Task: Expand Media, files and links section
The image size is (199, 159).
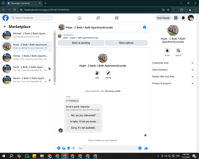Action: pos(173,76)
